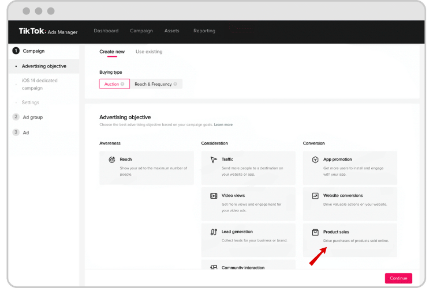
Task: Click the Community interaction icon
Action: [214, 267]
